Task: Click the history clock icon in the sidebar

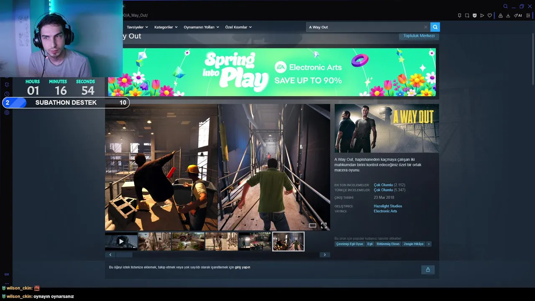Action: tap(7, 94)
